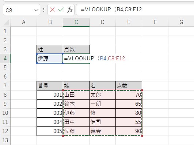Click score cell showing 70
This screenshot has height=145, width=194.
(129, 95)
